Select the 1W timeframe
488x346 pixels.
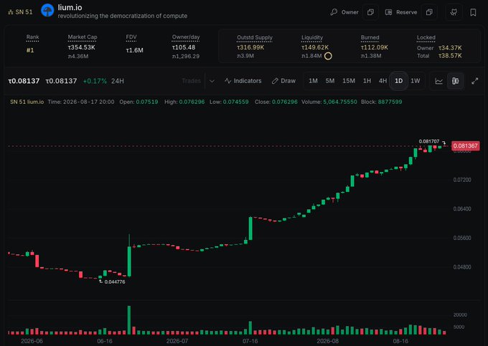coord(416,81)
